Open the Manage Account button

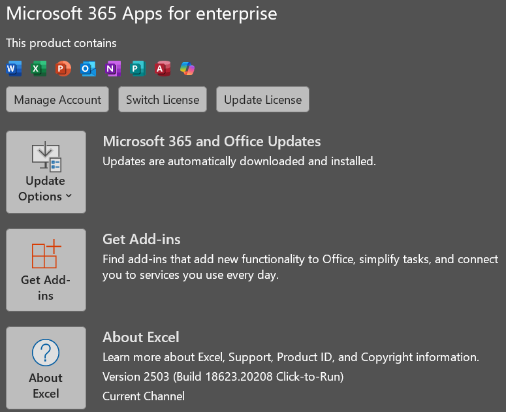[x=57, y=99]
